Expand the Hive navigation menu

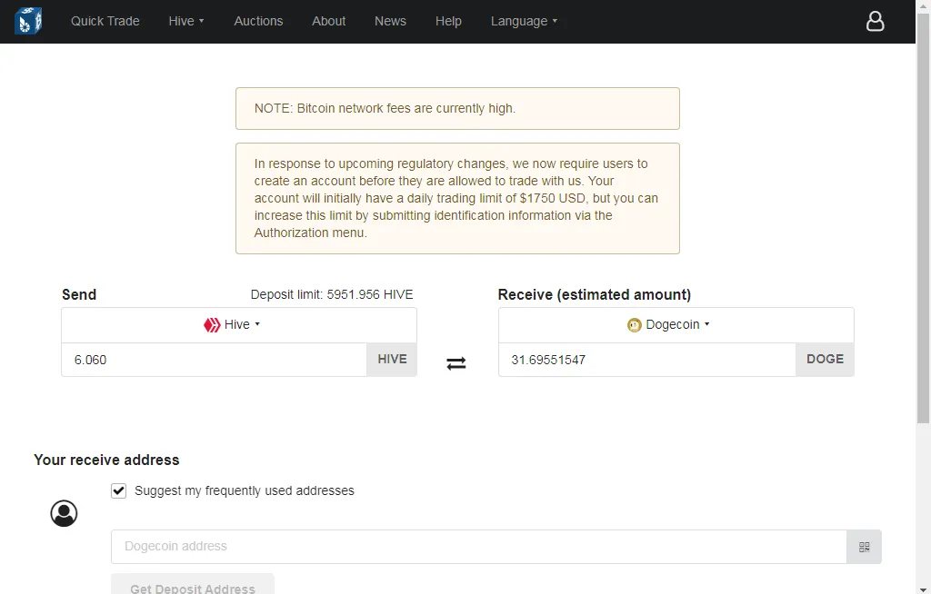tap(185, 21)
